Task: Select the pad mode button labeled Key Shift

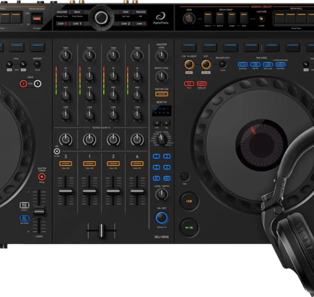Action: [x=281, y=64]
